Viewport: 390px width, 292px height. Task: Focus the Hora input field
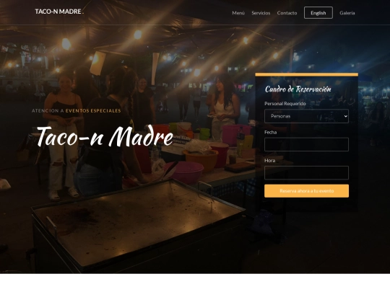point(306,172)
